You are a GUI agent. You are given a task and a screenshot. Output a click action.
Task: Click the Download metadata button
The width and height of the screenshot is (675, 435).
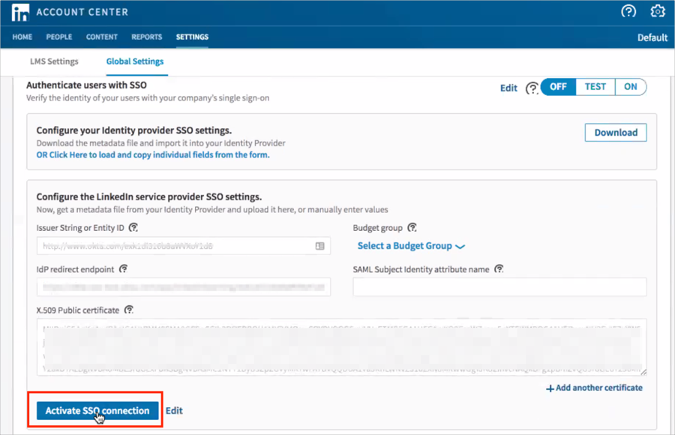pyautogui.click(x=615, y=133)
